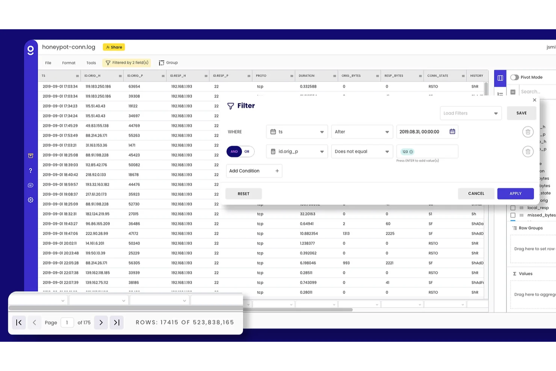The width and height of the screenshot is (556, 371).
Task: Click the archive box icon in sidebar
Action: click(30, 155)
